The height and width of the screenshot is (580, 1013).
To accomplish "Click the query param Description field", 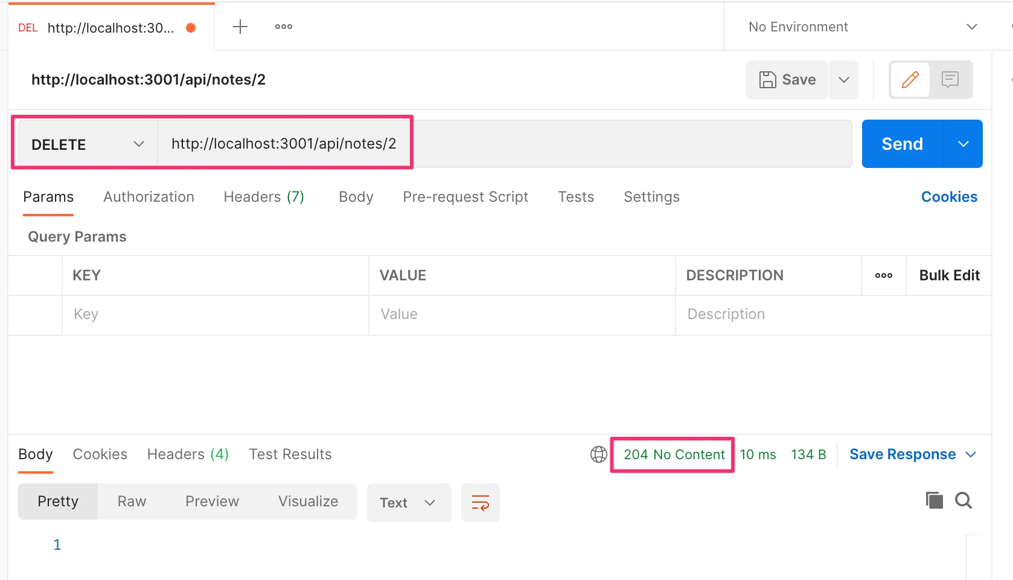I will pos(833,315).
